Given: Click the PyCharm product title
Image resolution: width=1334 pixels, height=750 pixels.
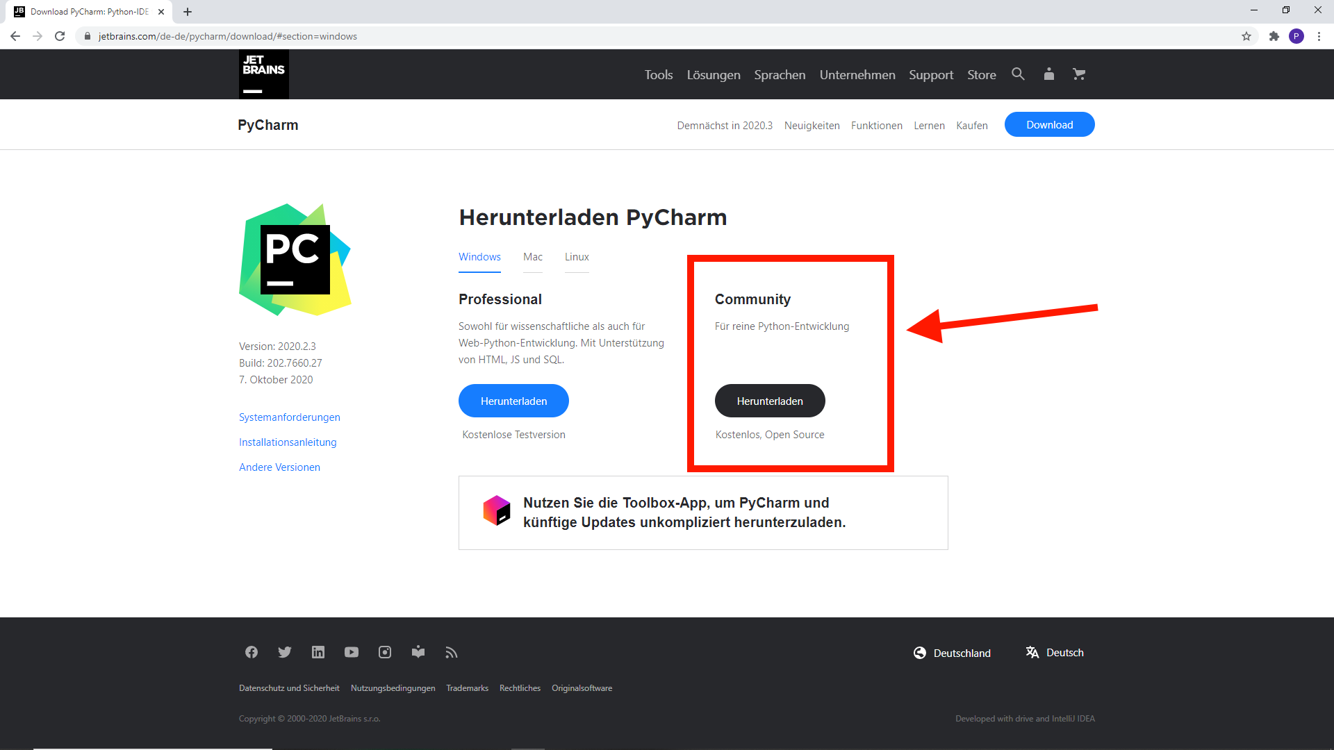Looking at the screenshot, I should (267, 125).
